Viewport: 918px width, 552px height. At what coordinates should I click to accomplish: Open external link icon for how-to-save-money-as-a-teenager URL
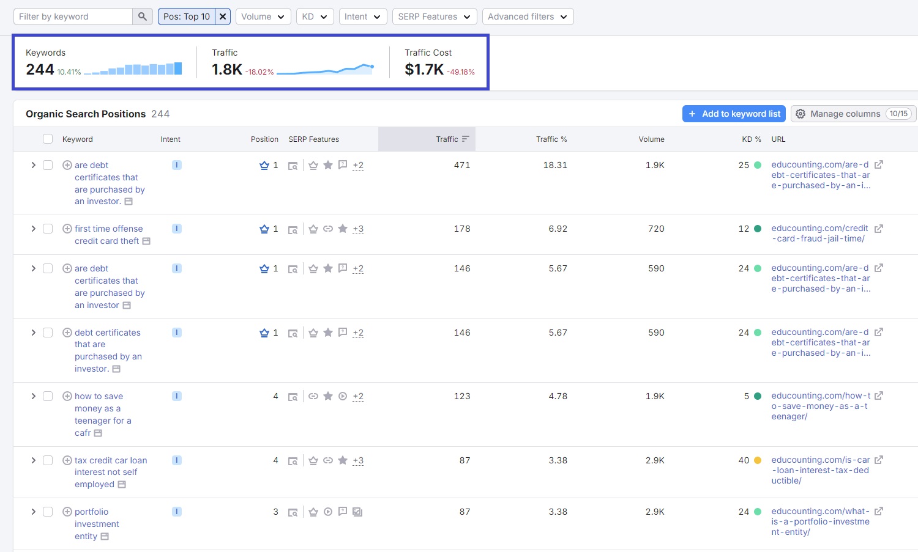pyautogui.click(x=878, y=396)
